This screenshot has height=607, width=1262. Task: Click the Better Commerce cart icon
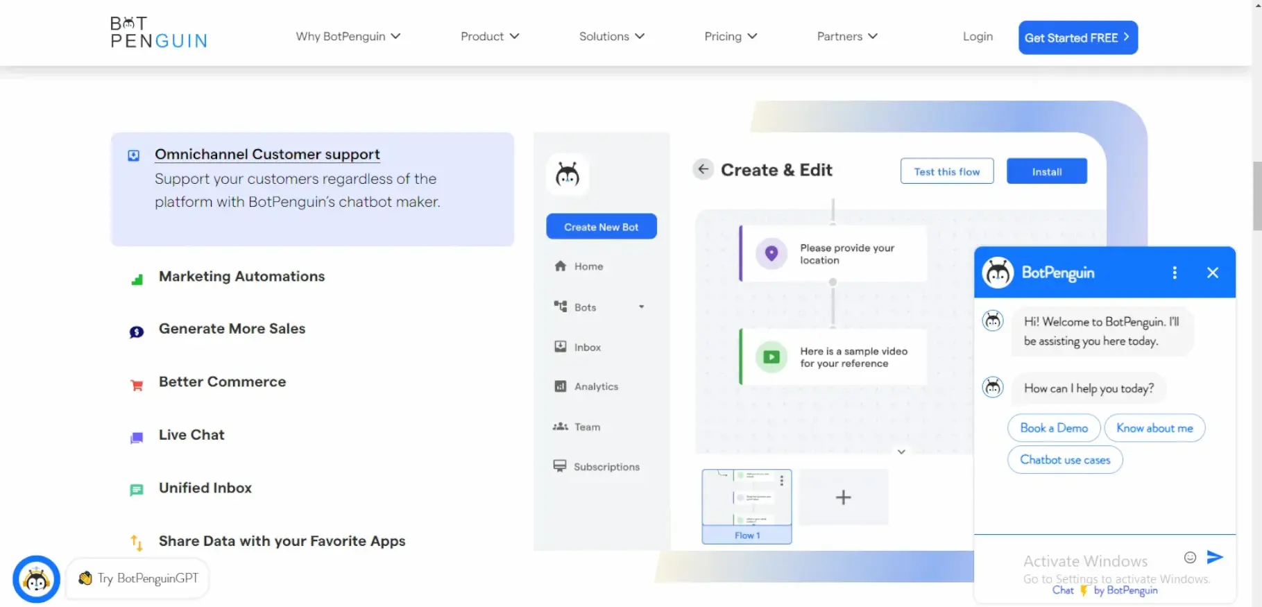pos(137,385)
